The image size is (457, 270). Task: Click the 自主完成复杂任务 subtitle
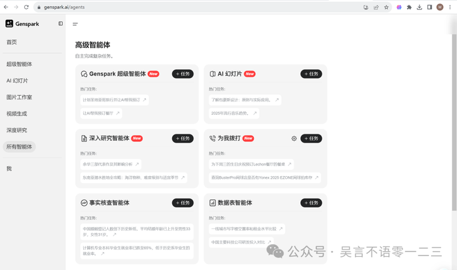94,56
